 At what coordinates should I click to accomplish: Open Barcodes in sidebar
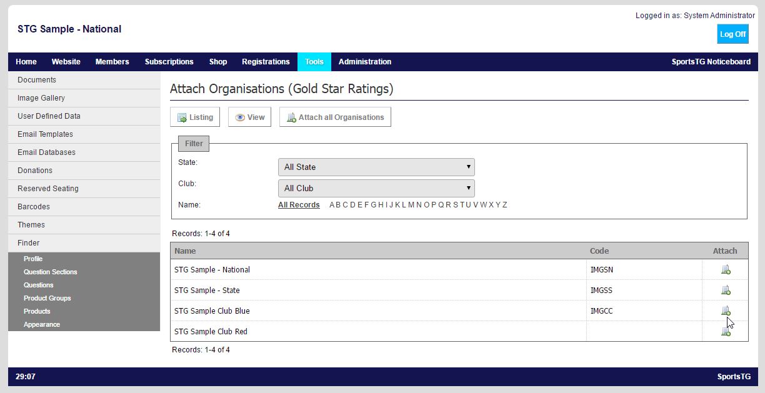[x=84, y=207]
